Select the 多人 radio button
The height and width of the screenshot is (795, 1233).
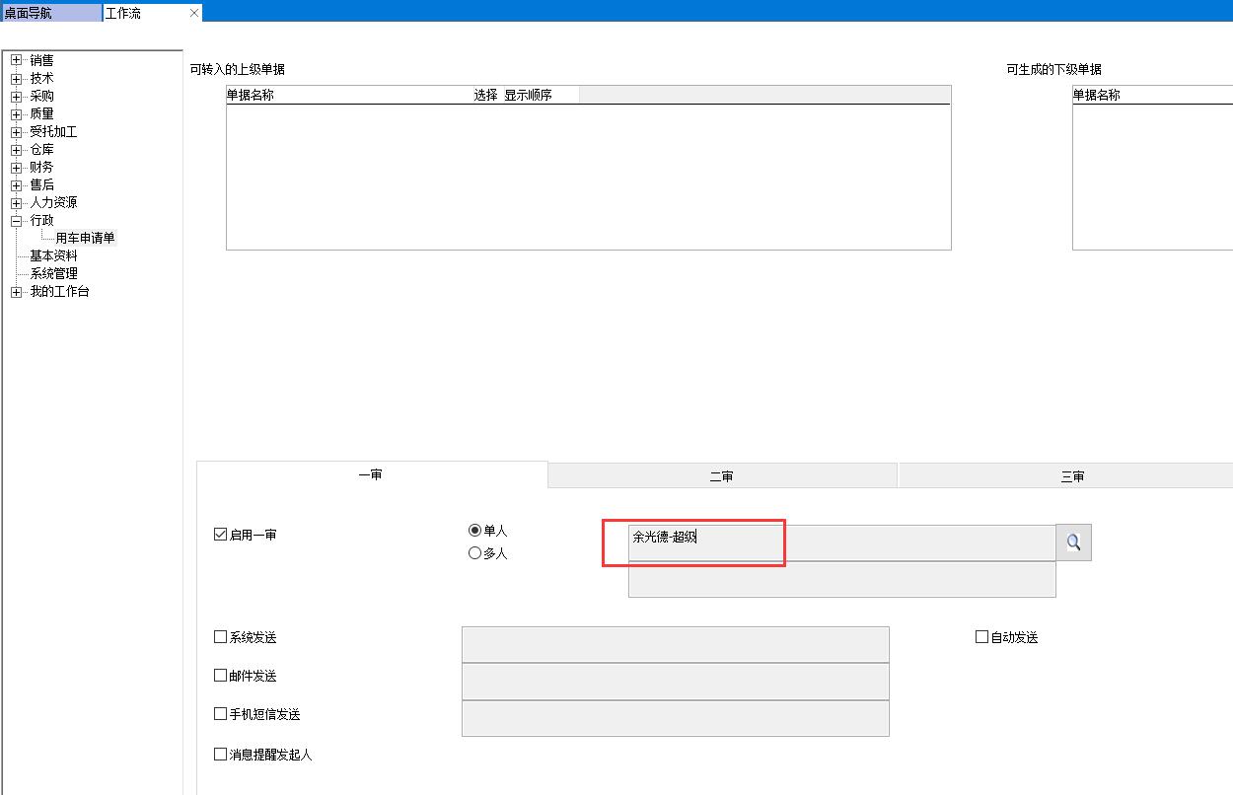(475, 553)
